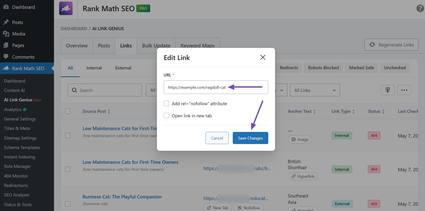425x211 pixels.
Task: Filter by Redirects
Action: [x=289, y=68]
